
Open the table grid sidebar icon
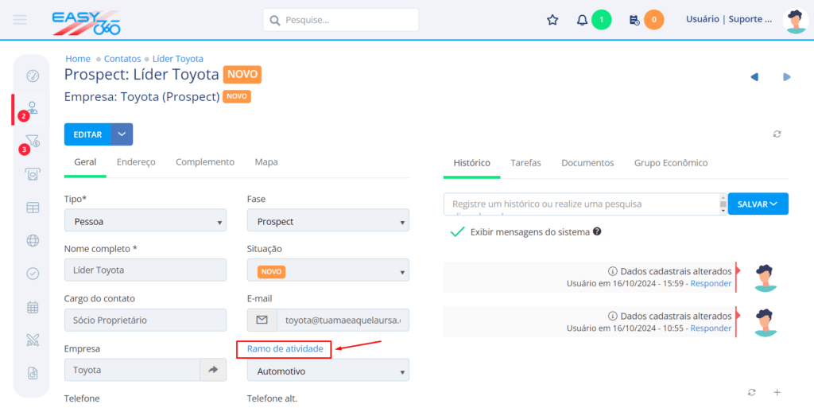point(33,208)
